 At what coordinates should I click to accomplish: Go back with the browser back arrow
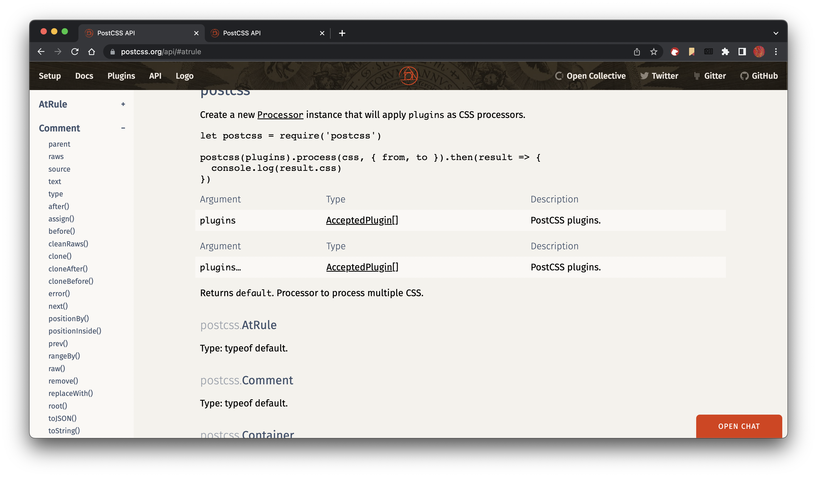(x=41, y=52)
